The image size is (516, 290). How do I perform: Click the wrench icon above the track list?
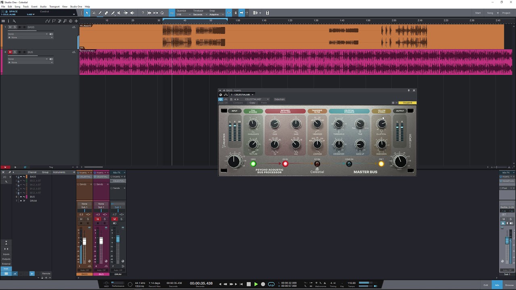click(x=14, y=21)
